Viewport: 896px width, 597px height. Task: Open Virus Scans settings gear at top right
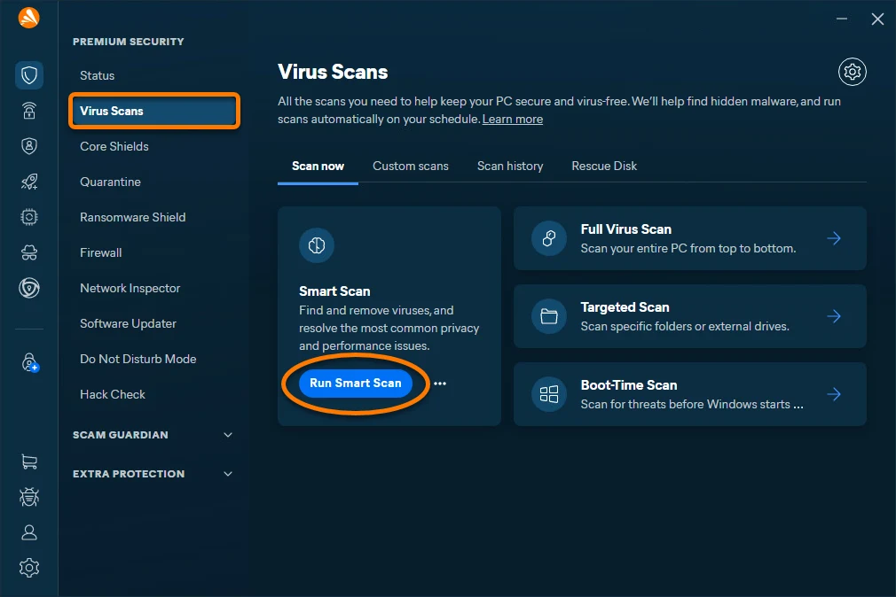[x=852, y=72]
